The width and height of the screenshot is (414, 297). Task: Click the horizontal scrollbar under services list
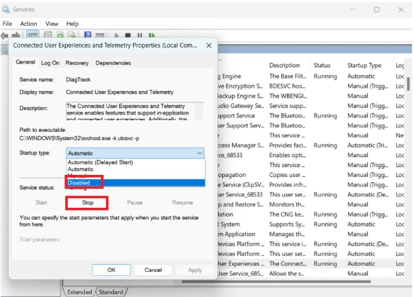pyautogui.click(x=276, y=282)
